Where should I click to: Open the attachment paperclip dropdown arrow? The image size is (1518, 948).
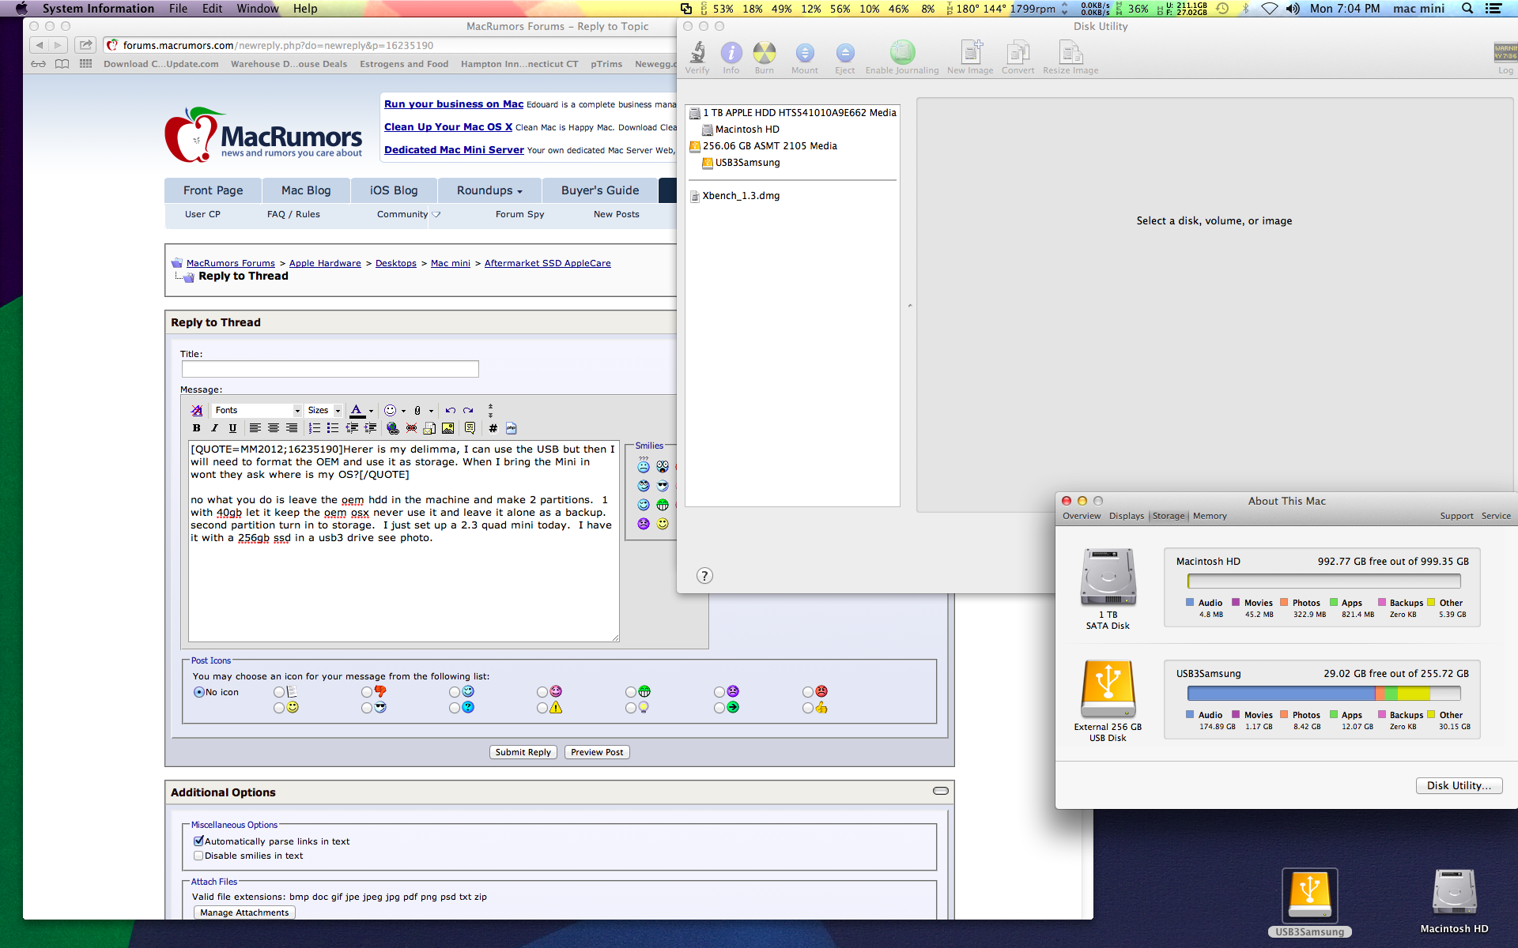point(431,411)
